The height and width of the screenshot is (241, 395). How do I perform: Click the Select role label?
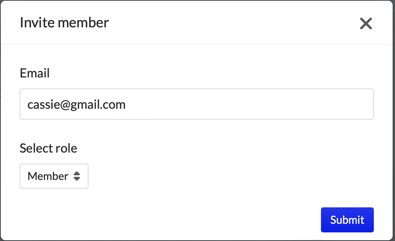click(x=48, y=148)
